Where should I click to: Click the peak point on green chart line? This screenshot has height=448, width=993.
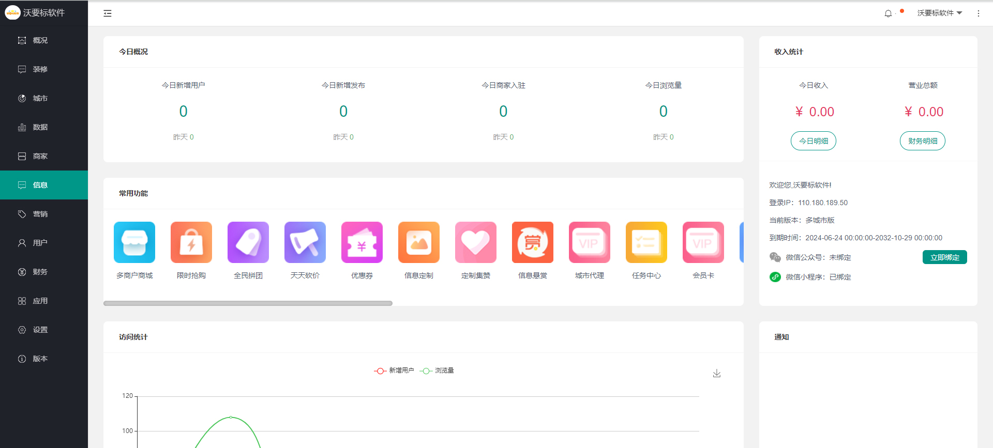click(231, 417)
